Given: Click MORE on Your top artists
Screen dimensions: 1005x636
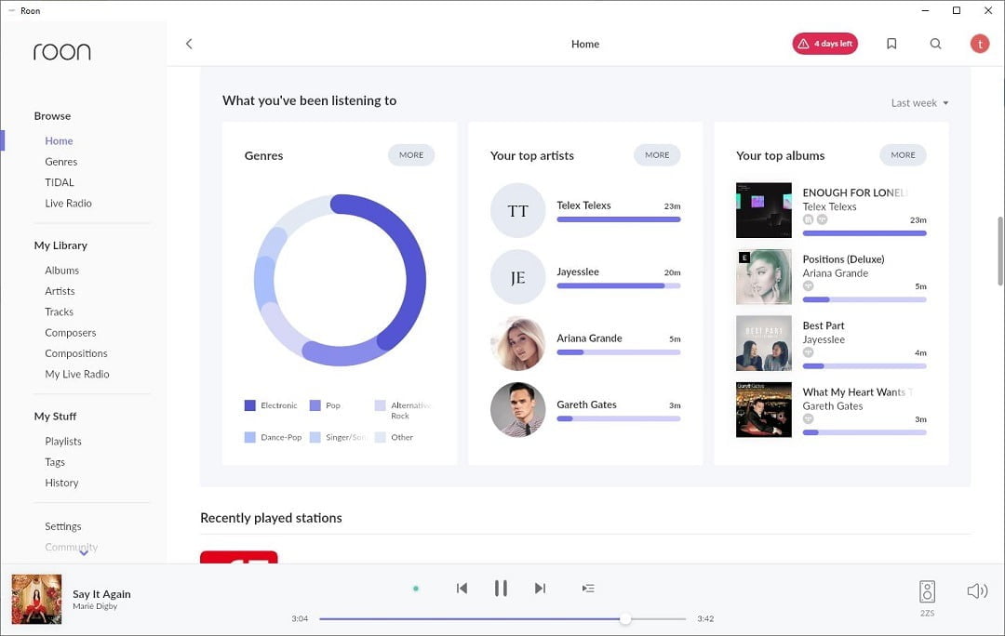Looking at the screenshot, I should (x=657, y=155).
